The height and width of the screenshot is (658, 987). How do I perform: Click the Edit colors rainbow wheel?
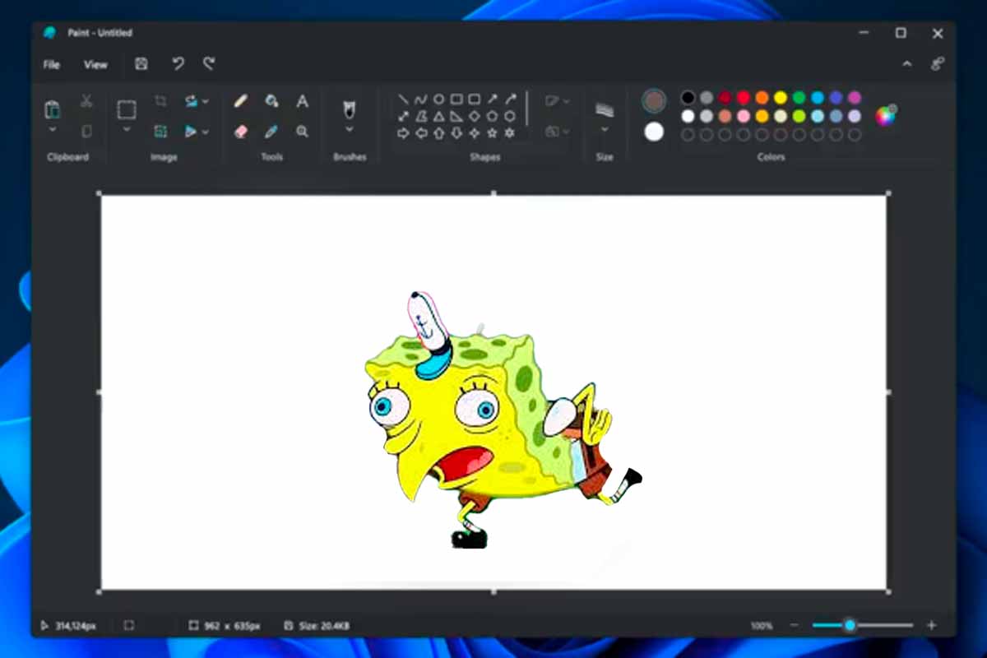pos(887,116)
